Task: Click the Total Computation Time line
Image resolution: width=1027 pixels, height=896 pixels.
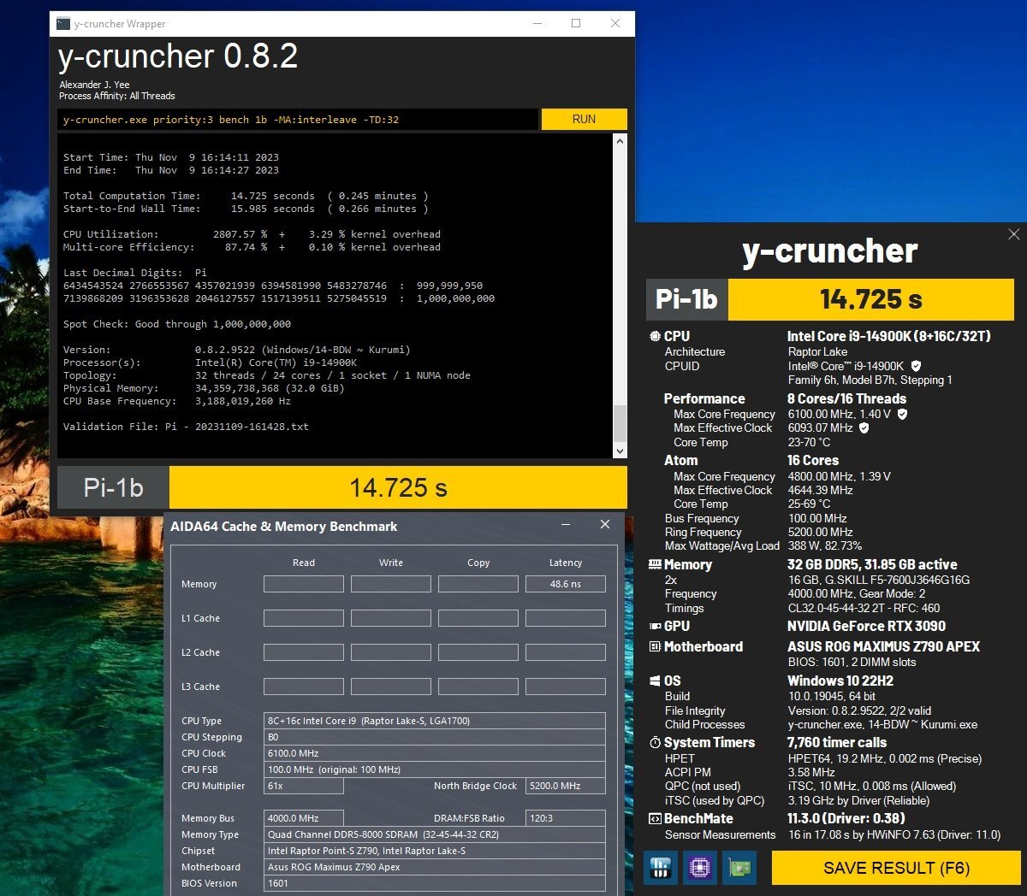Action: (246, 196)
